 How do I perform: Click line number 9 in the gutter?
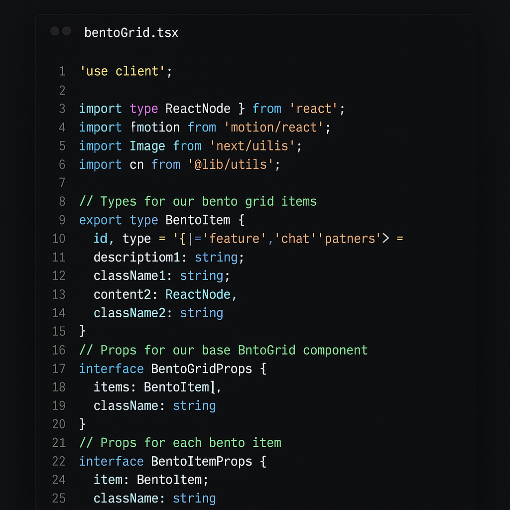tap(62, 220)
